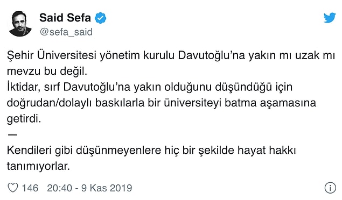342x200 pixels.
Task: Like the tweet with the heart icon
Action: coord(13,188)
